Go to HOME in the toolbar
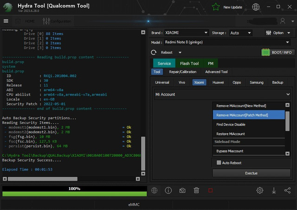297x210 pixels. click(x=26, y=21)
